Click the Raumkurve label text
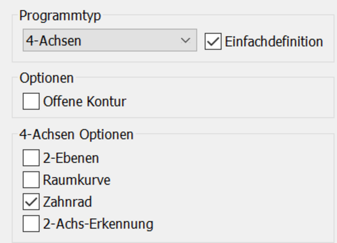This screenshot has width=337, height=243. click(x=76, y=180)
